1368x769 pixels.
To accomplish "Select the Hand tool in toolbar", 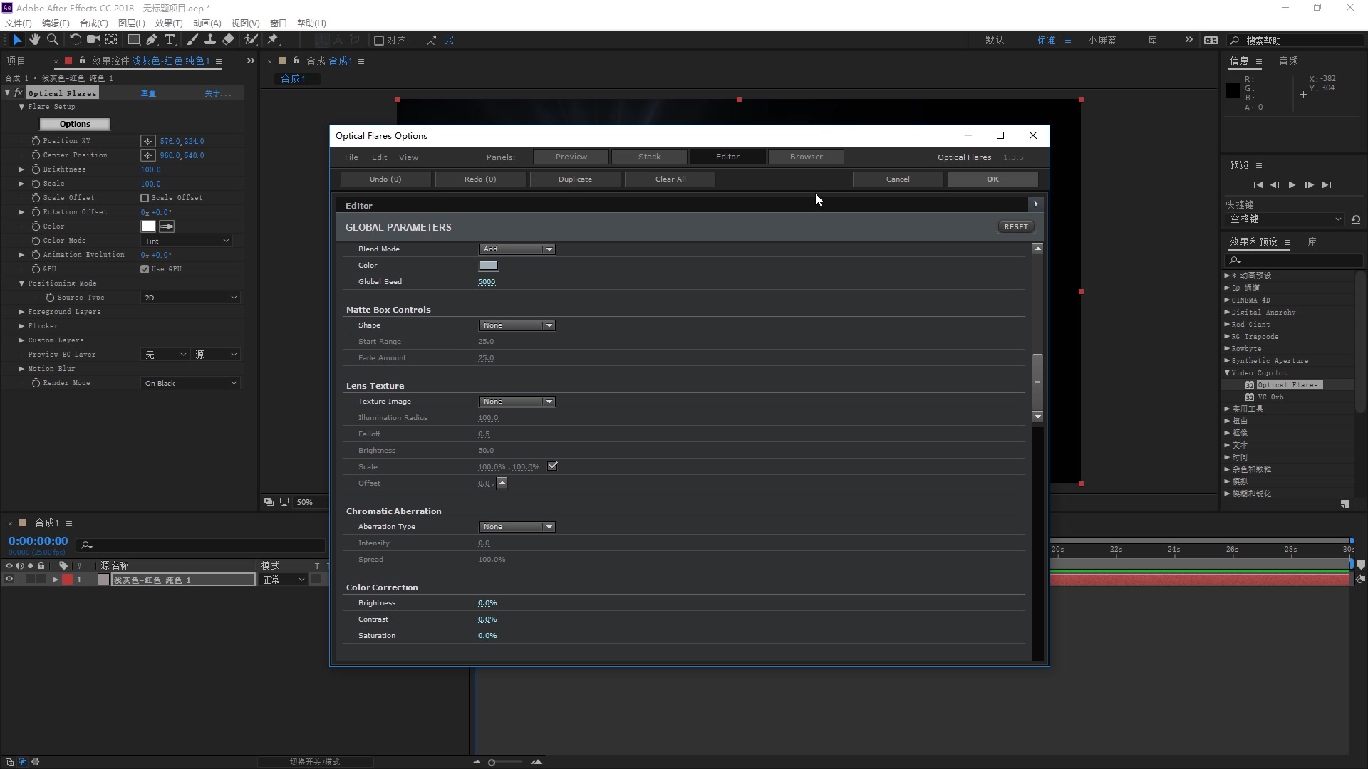I will click(x=34, y=40).
